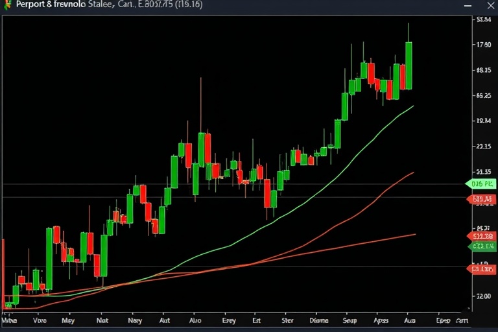Click the tallest green candle at far right
Image resolution: width=498 pixels, height=332 pixels.
(x=409, y=65)
